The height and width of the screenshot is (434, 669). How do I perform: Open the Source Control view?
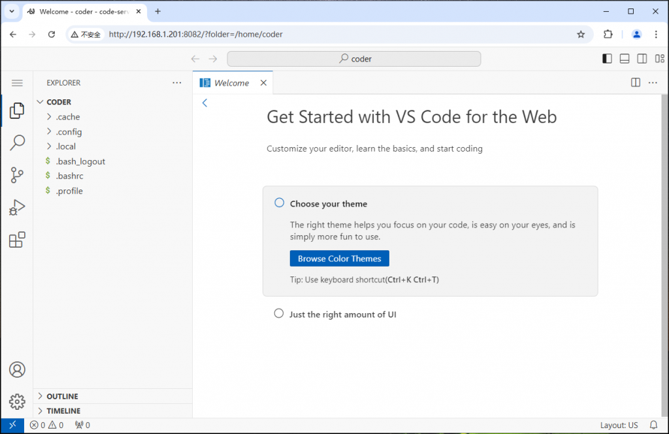pyautogui.click(x=16, y=175)
